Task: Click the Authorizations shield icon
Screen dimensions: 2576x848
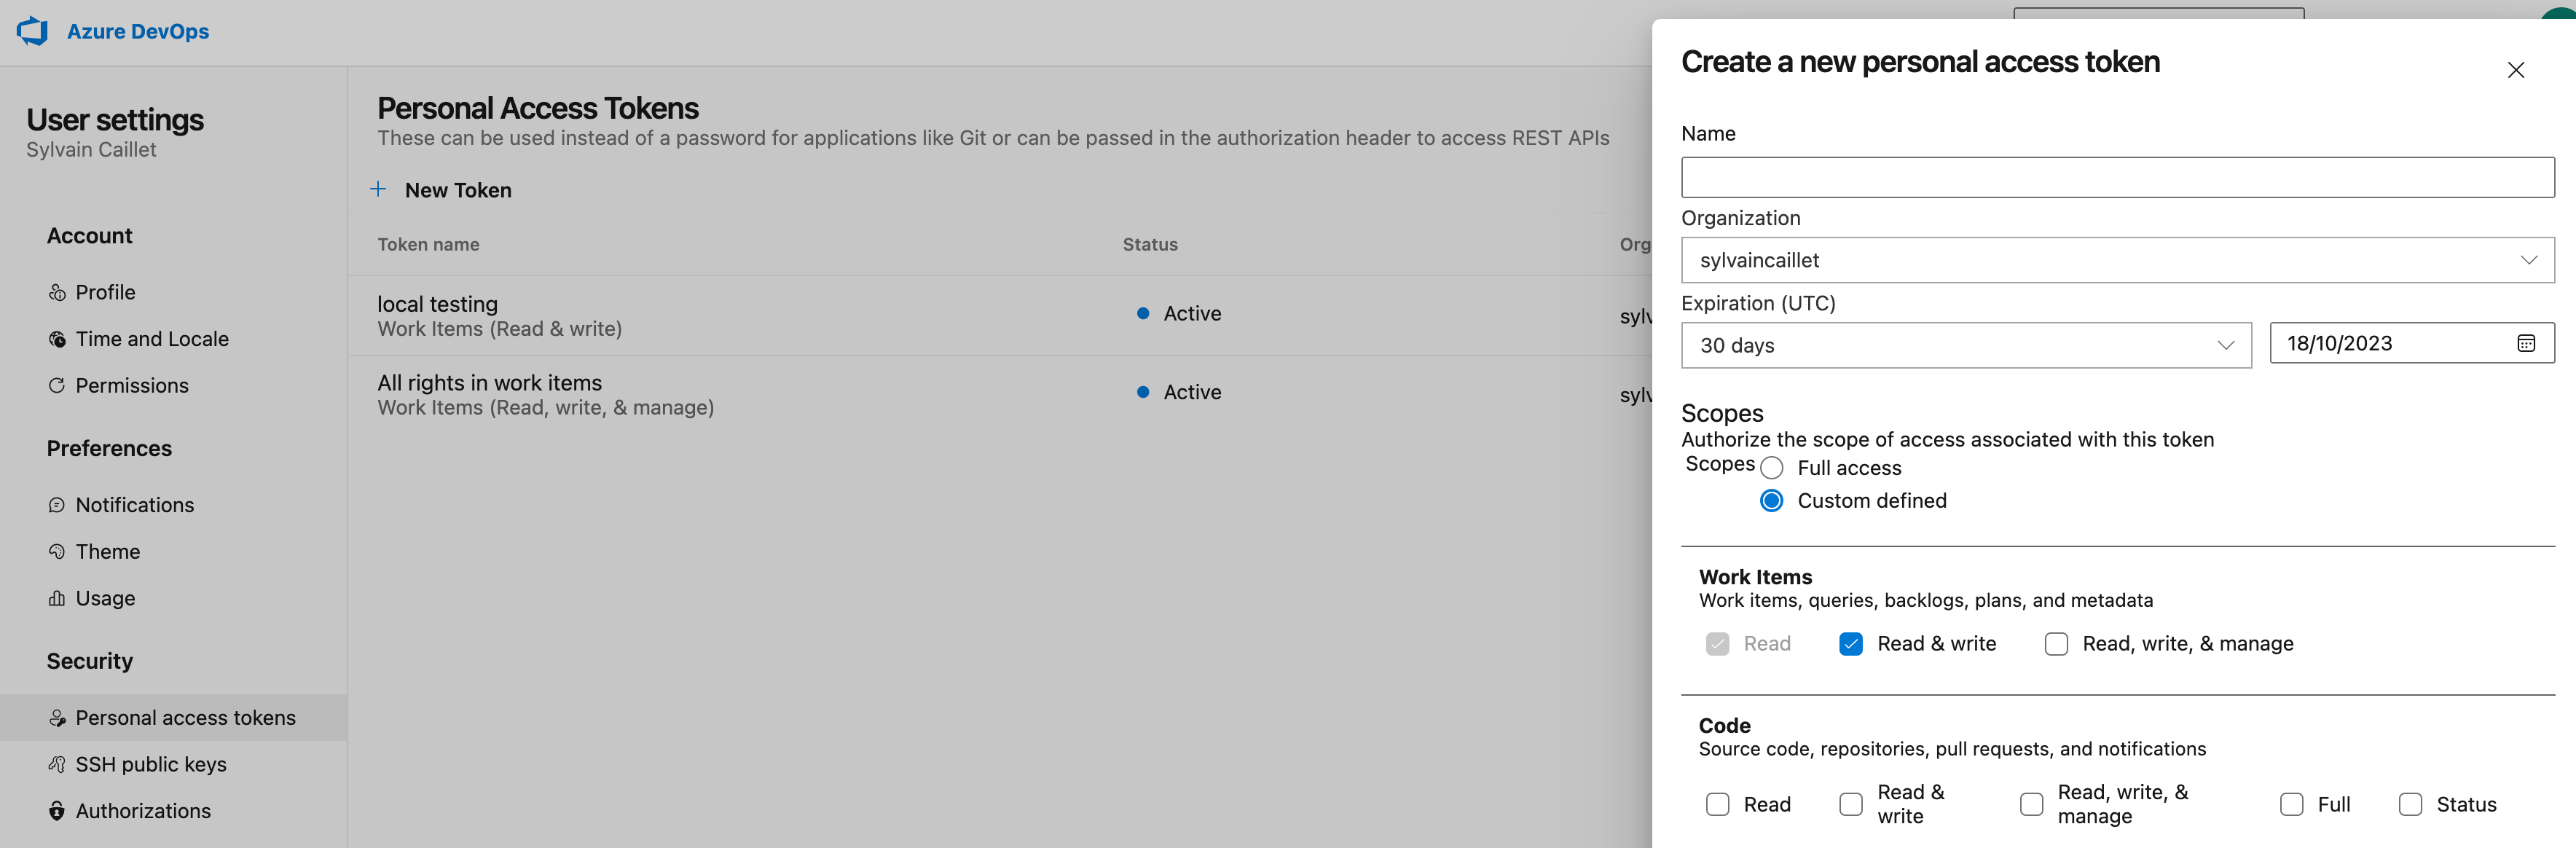Action: pos(57,811)
